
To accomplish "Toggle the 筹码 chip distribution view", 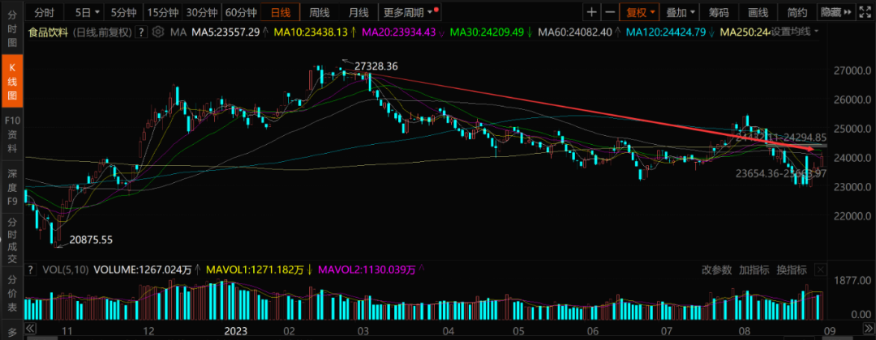I will (719, 12).
